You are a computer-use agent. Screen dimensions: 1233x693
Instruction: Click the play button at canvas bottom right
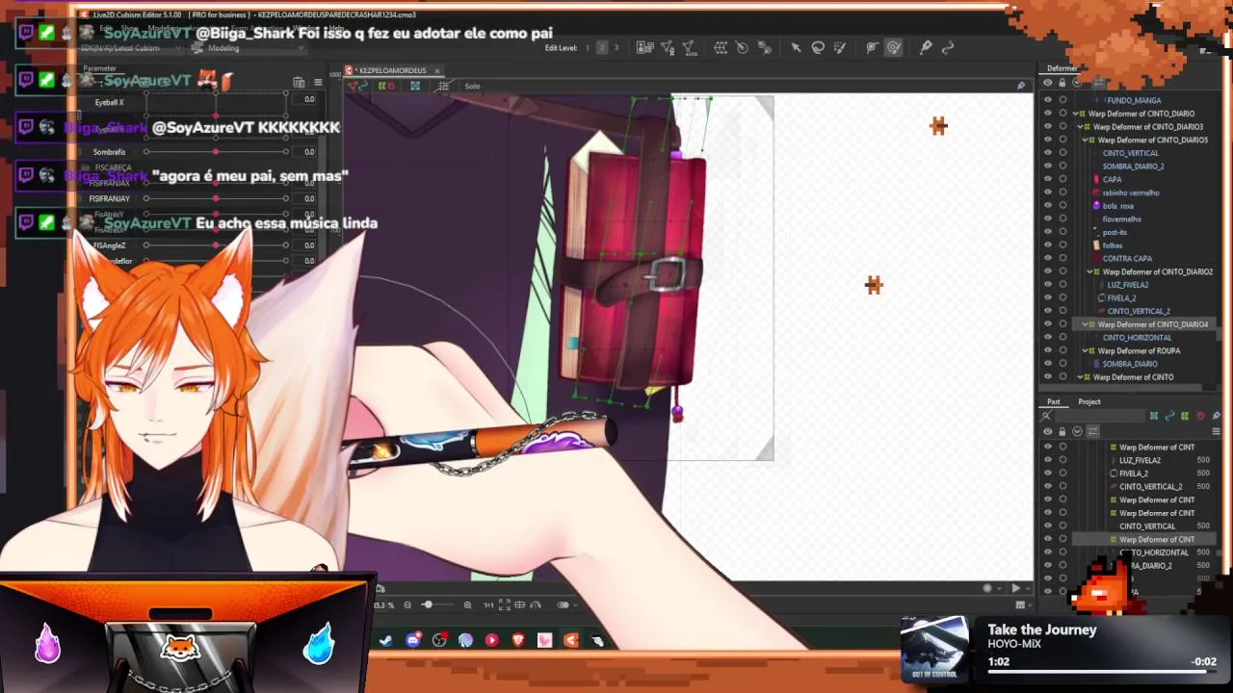pos(1015,588)
